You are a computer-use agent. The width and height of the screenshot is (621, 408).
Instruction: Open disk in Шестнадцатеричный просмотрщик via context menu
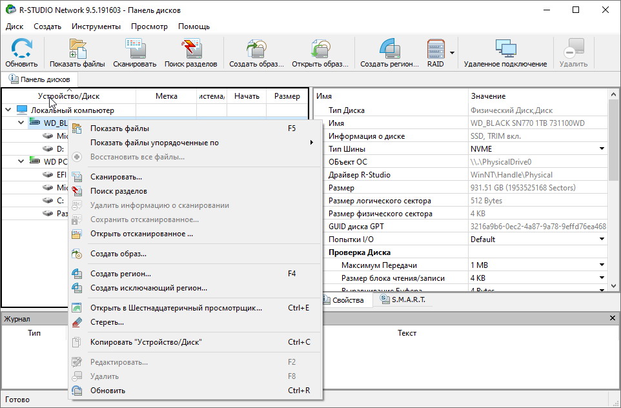(x=196, y=308)
